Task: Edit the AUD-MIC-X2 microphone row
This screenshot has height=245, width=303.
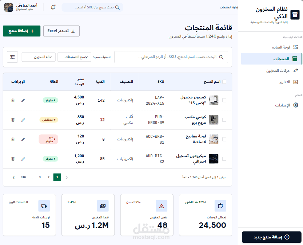Action: [23, 159]
